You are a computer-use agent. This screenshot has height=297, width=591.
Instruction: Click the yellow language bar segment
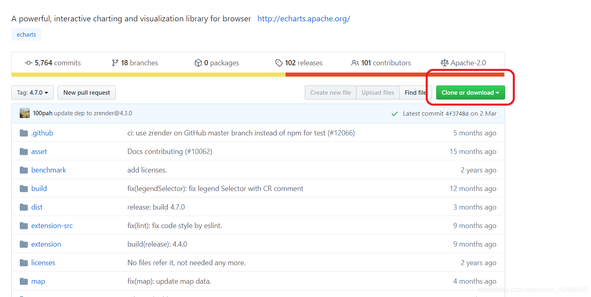pos(148,75)
